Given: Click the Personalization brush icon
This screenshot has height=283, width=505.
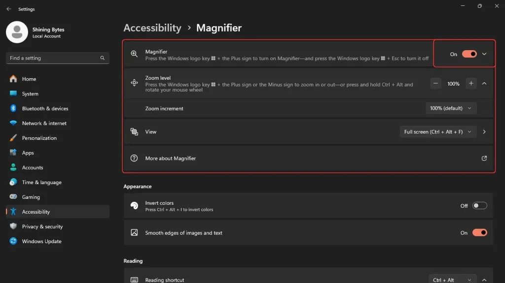Looking at the screenshot, I should point(13,138).
